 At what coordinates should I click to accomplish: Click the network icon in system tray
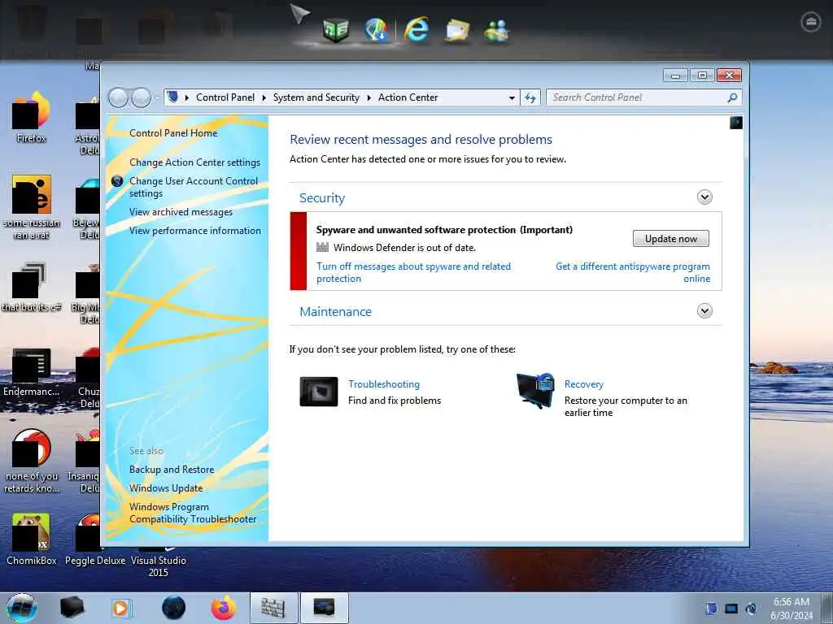tap(731, 609)
